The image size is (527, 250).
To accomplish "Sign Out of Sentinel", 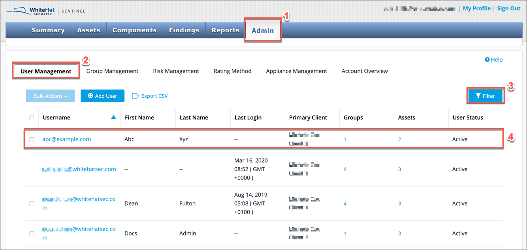I will pos(508,8).
